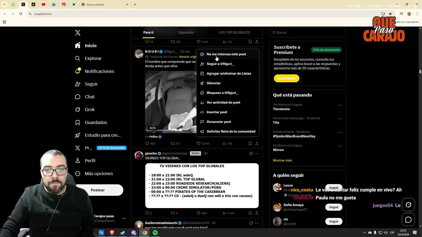The width and height of the screenshot is (422, 237).
Task: Open the WhatsApp browser tab
Action: 13,5
